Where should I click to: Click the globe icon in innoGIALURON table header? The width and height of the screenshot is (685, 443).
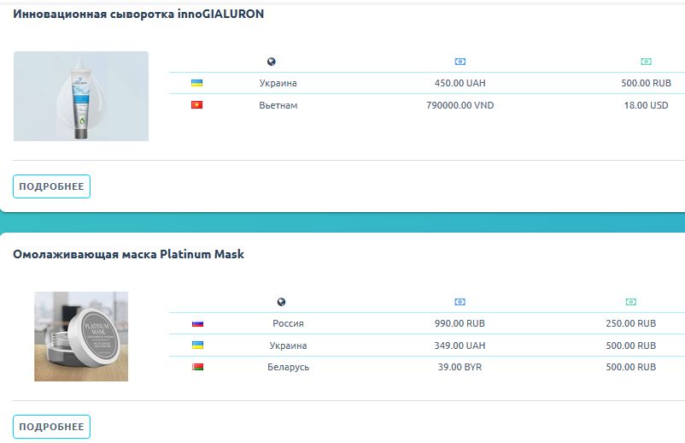(x=272, y=62)
